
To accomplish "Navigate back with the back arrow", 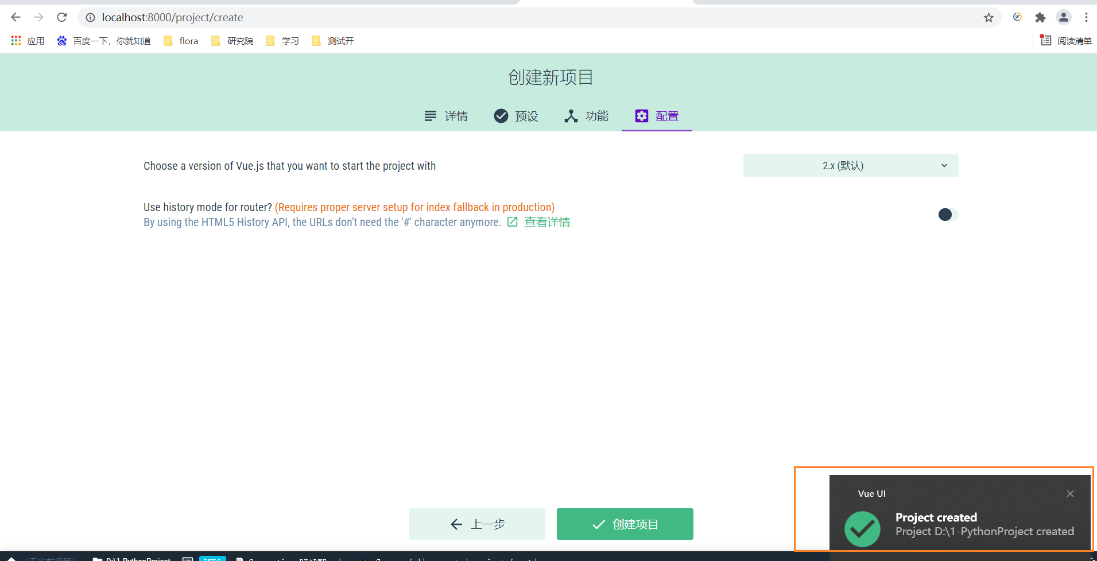I will (x=15, y=17).
